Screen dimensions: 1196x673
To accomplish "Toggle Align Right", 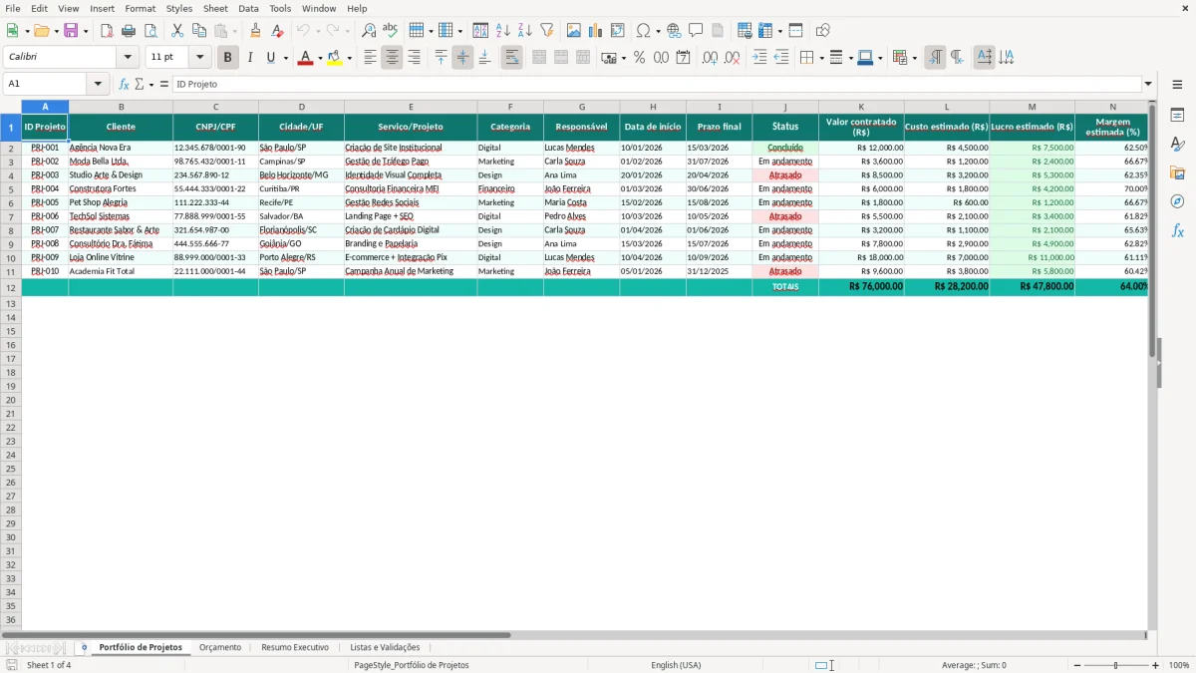I will click(x=414, y=58).
